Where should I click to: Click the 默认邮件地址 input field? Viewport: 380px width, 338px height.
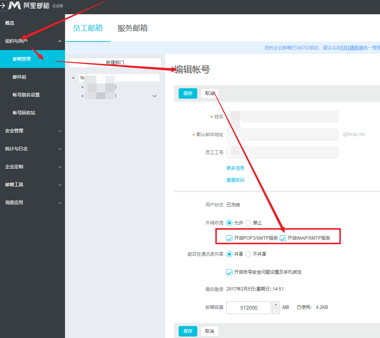click(x=282, y=135)
